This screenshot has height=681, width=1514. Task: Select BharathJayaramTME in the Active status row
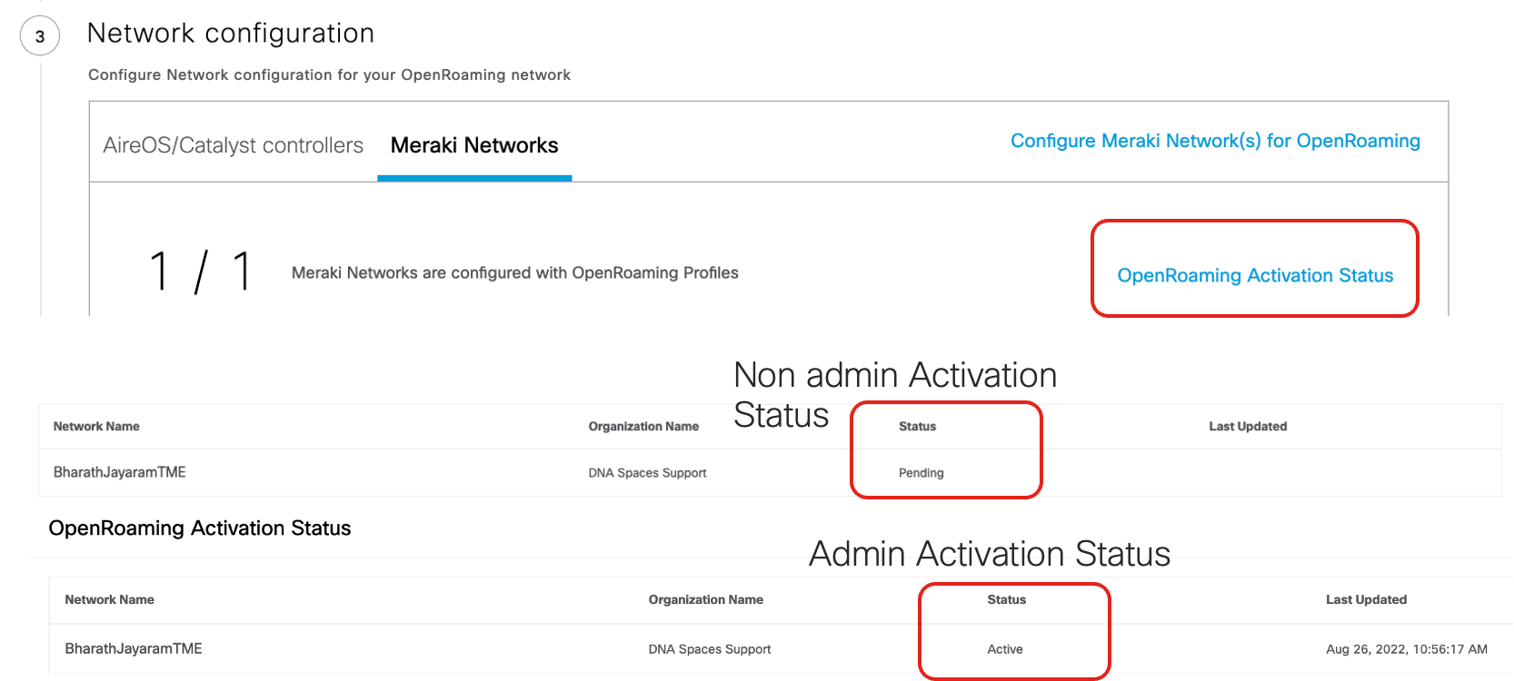134,648
